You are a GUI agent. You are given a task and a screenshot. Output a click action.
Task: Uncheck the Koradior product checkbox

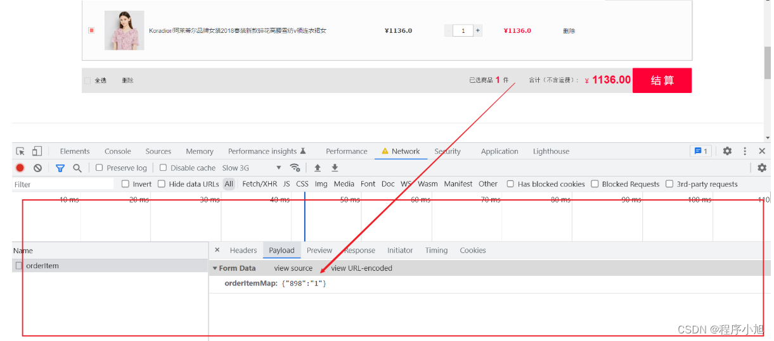(91, 30)
